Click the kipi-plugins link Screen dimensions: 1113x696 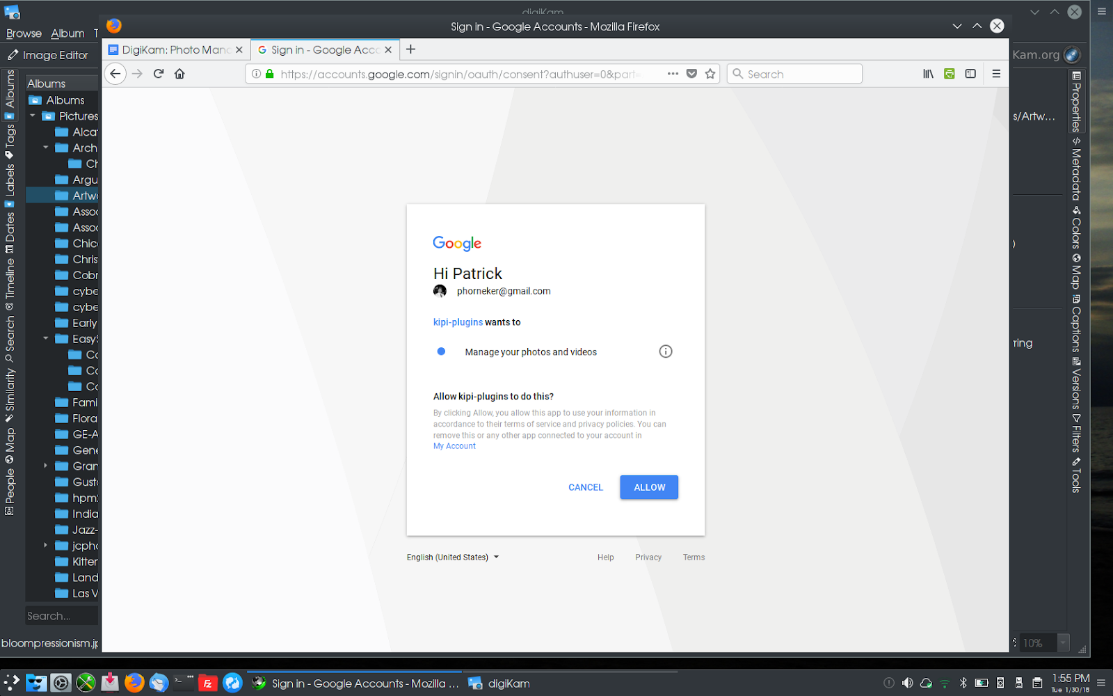[x=458, y=322]
